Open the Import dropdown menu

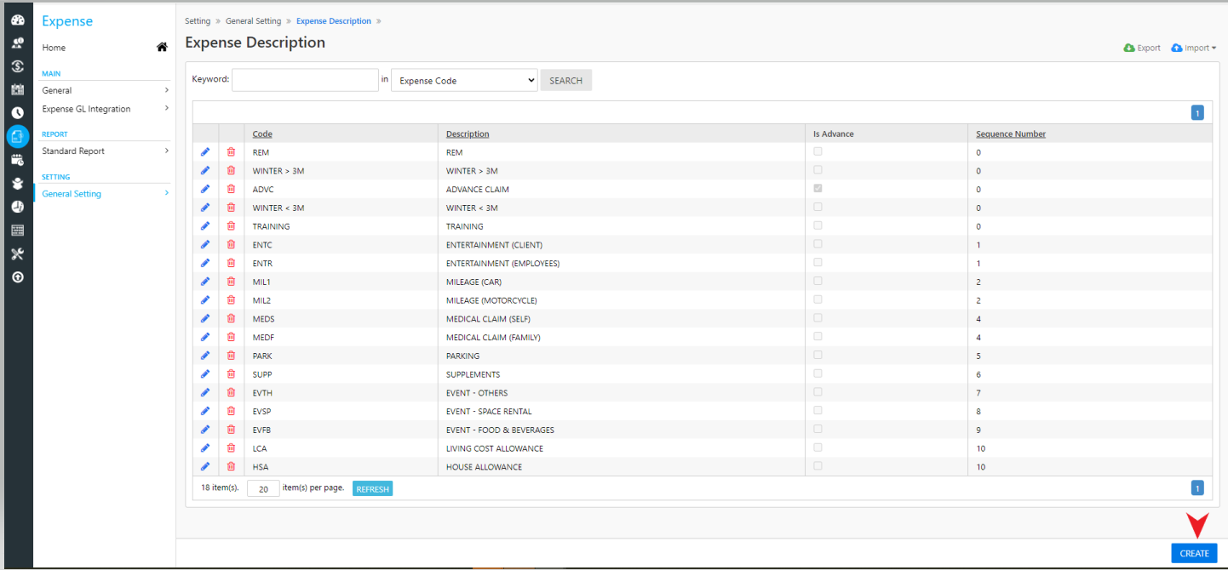[x=1193, y=48]
